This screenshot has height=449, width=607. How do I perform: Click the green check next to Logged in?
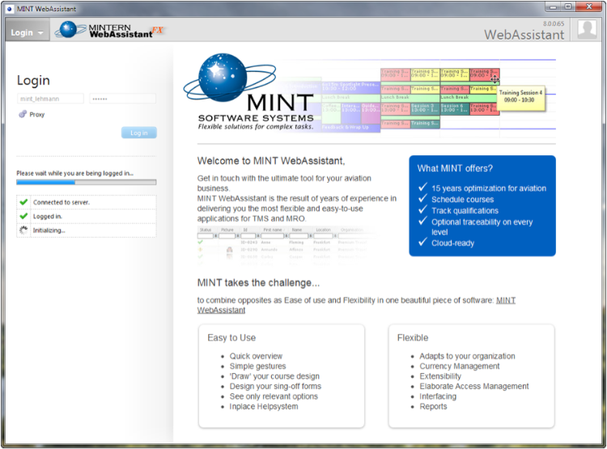tap(23, 216)
